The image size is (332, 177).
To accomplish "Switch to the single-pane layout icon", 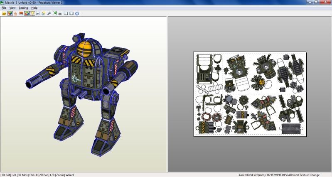I will [x=71, y=14].
